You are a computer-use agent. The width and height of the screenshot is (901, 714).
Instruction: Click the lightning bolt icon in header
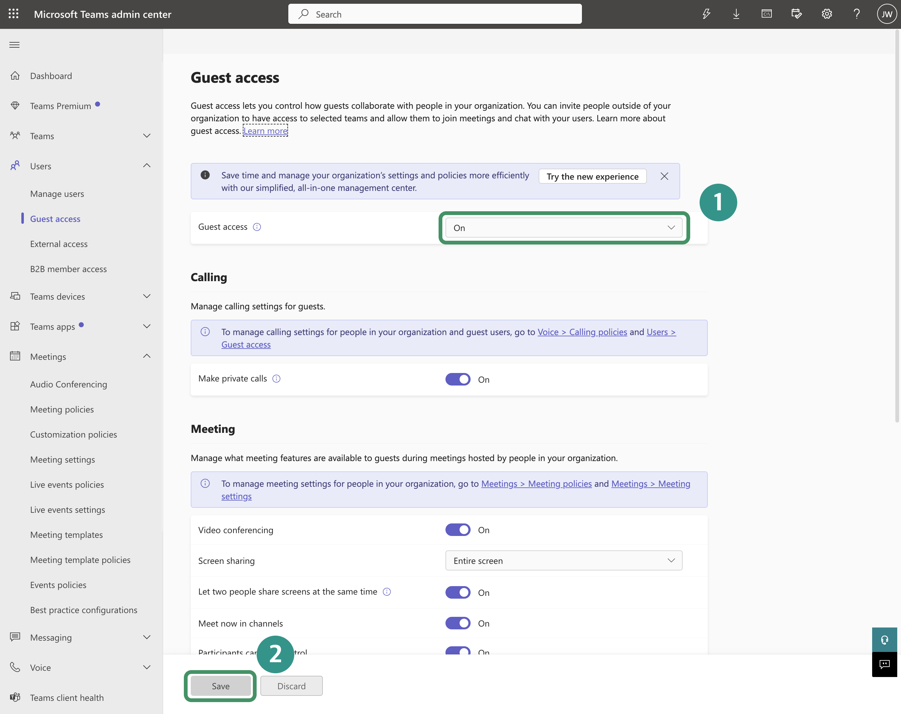point(706,14)
